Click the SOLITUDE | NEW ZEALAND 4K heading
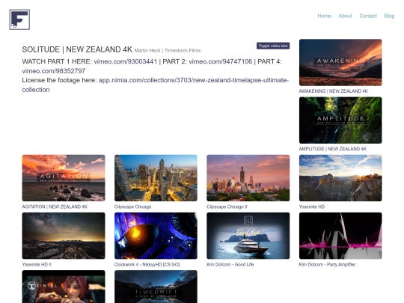 click(x=77, y=49)
